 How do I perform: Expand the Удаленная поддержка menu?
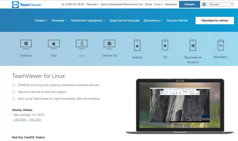88,20
